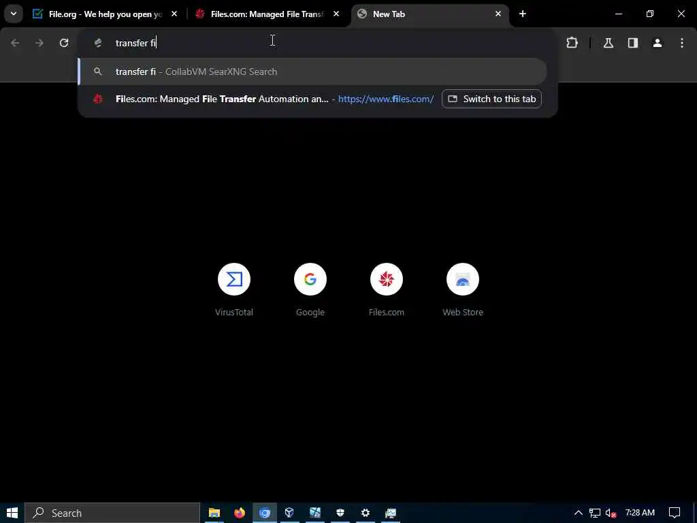This screenshot has width=697, height=523.
Task: Open Settings gear from the taskbar
Action: [366, 513]
